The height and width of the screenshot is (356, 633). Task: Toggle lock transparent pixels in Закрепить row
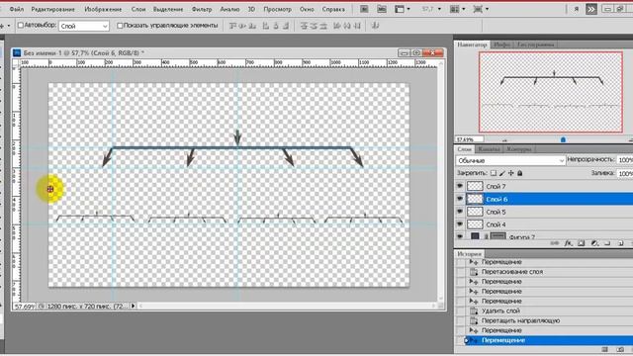click(494, 173)
